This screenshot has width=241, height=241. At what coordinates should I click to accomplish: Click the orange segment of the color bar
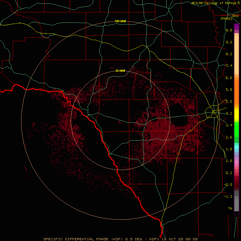tap(236, 93)
